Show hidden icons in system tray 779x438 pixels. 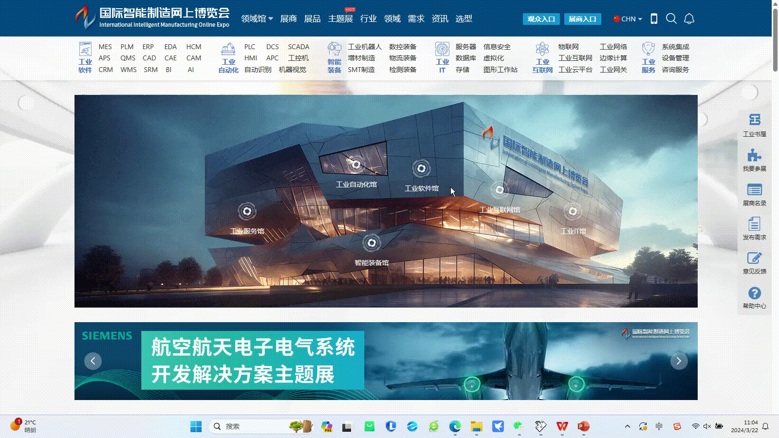[627, 426]
